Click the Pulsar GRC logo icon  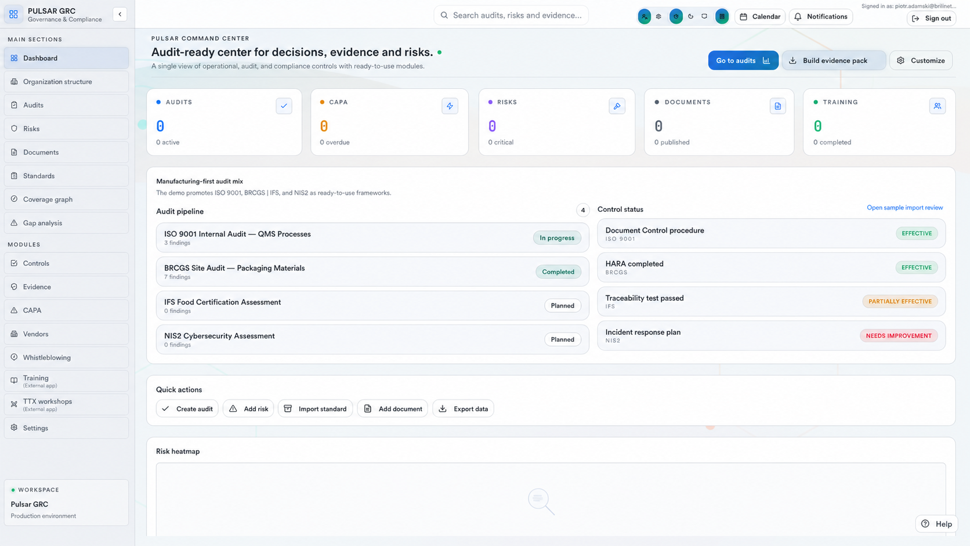click(13, 14)
